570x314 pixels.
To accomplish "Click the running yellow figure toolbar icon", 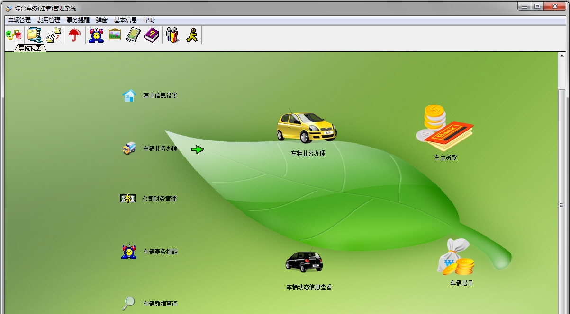I will pos(191,35).
